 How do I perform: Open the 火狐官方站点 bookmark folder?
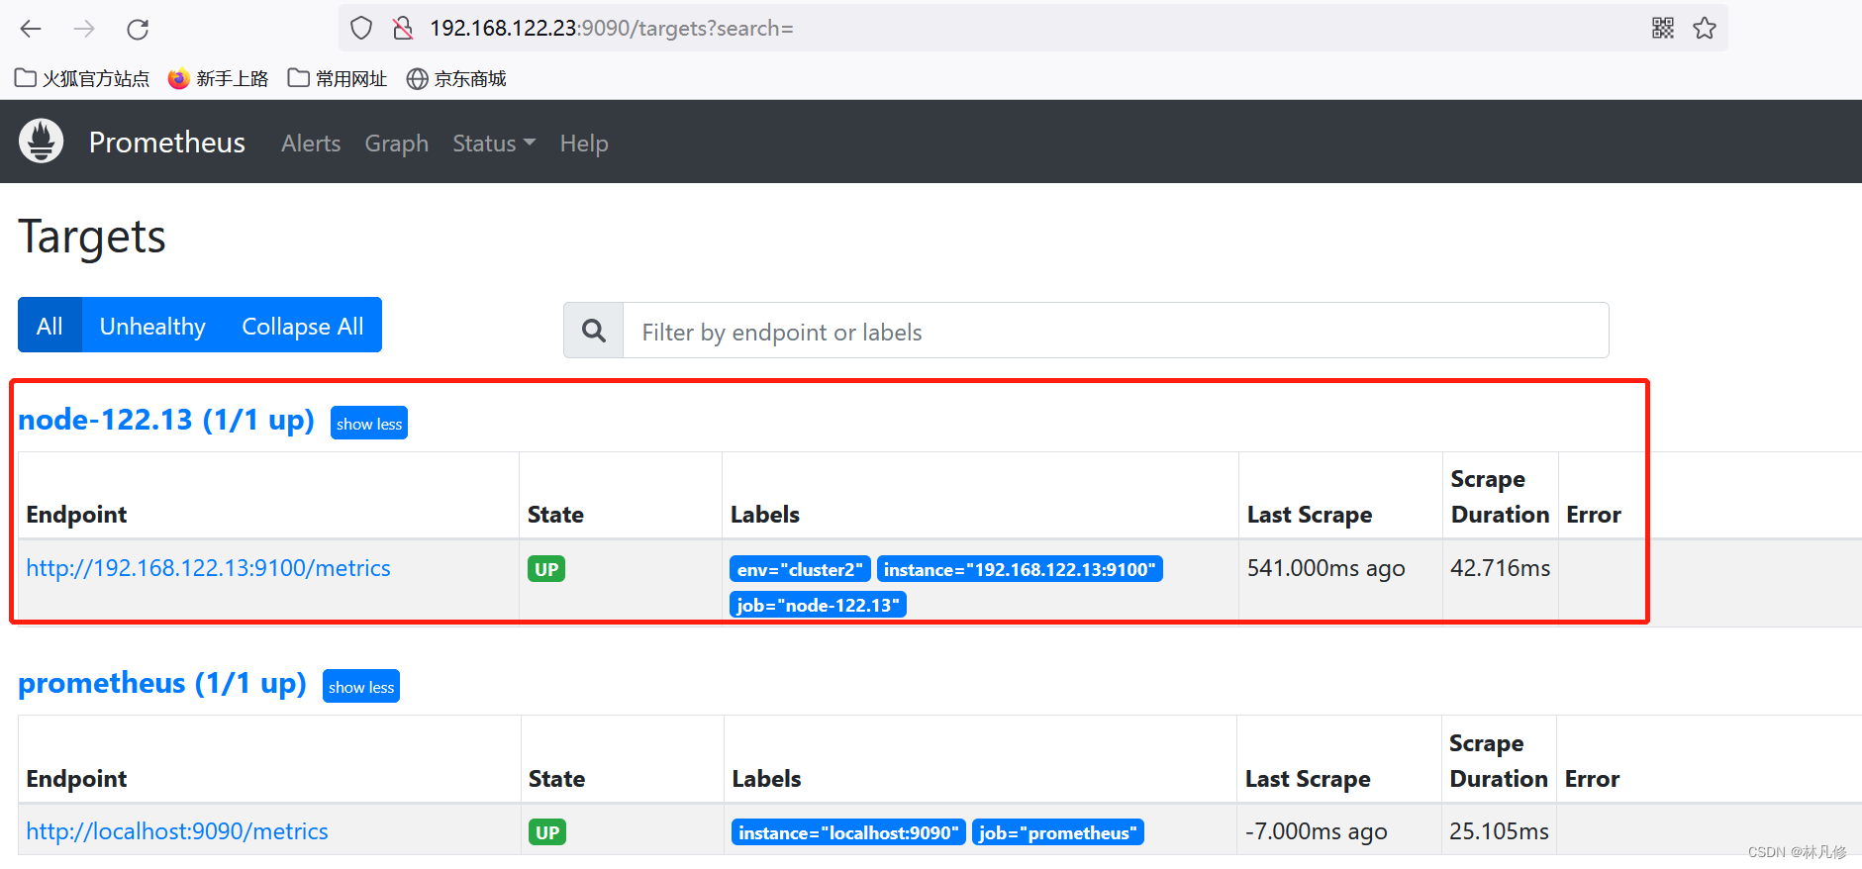coord(82,78)
